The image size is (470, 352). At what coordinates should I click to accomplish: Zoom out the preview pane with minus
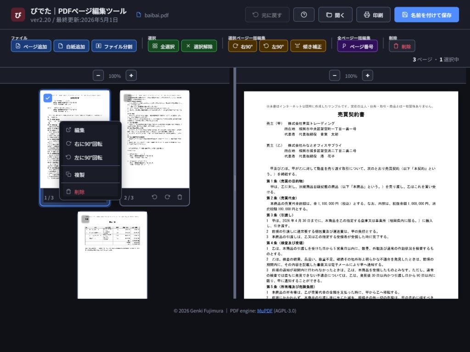click(x=335, y=76)
